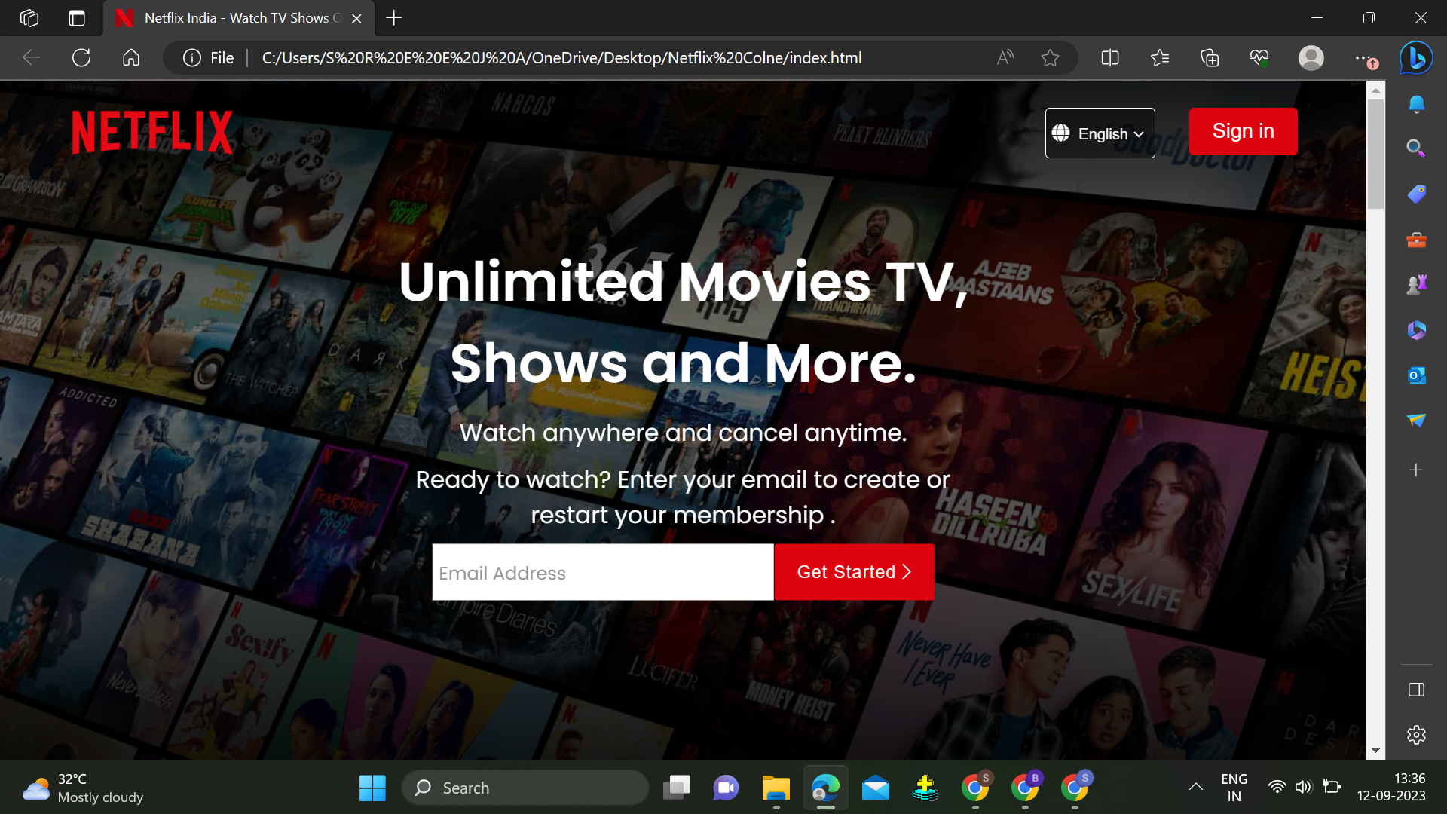The height and width of the screenshot is (814, 1447).
Task: Expand the hidden taskbar icons arrow
Action: point(1195,787)
